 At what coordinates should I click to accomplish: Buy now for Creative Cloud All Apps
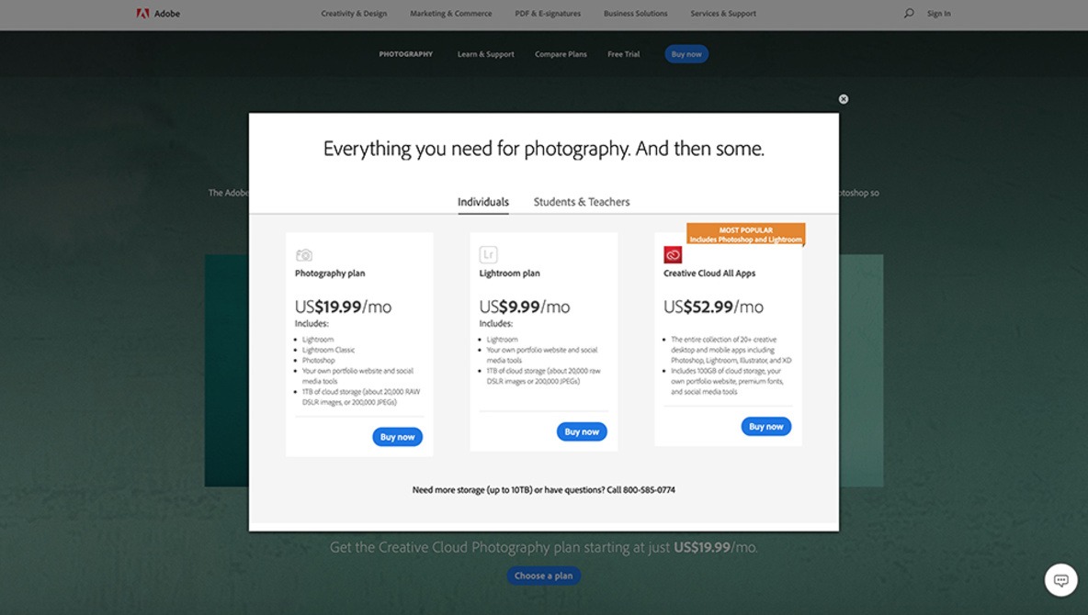coord(766,427)
